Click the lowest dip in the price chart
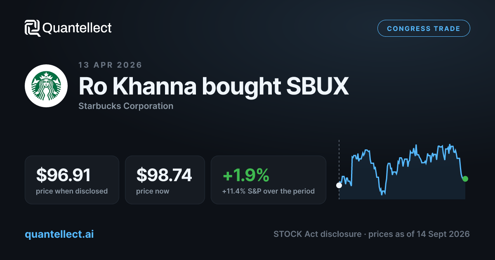The height and width of the screenshot is (260, 495). pos(382,194)
